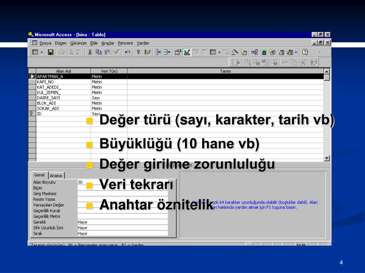Viewport: 365px width, 273px height.
Task: Open the table control menu icon beside Dosya
Action: click(35, 43)
